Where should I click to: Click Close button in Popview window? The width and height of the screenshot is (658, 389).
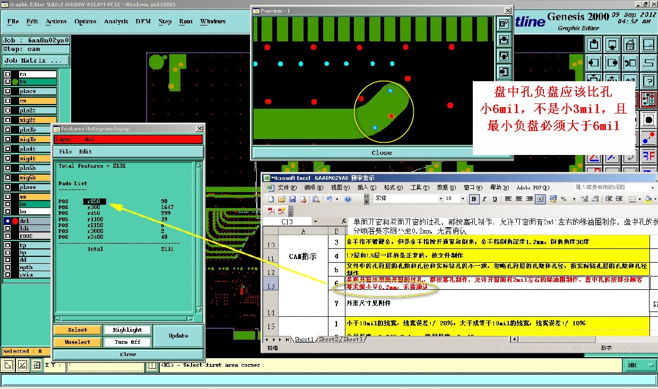click(382, 152)
